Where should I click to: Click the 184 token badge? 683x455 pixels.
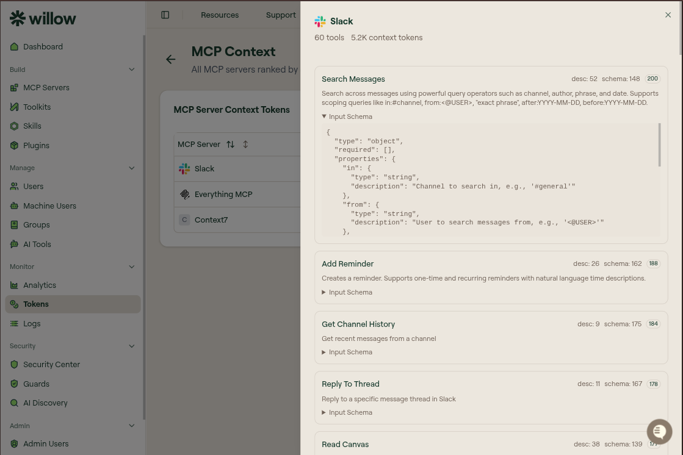[x=653, y=323]
